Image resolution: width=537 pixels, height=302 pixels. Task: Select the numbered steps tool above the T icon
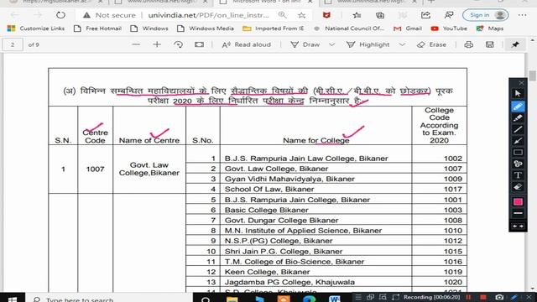tap(518, 164)
